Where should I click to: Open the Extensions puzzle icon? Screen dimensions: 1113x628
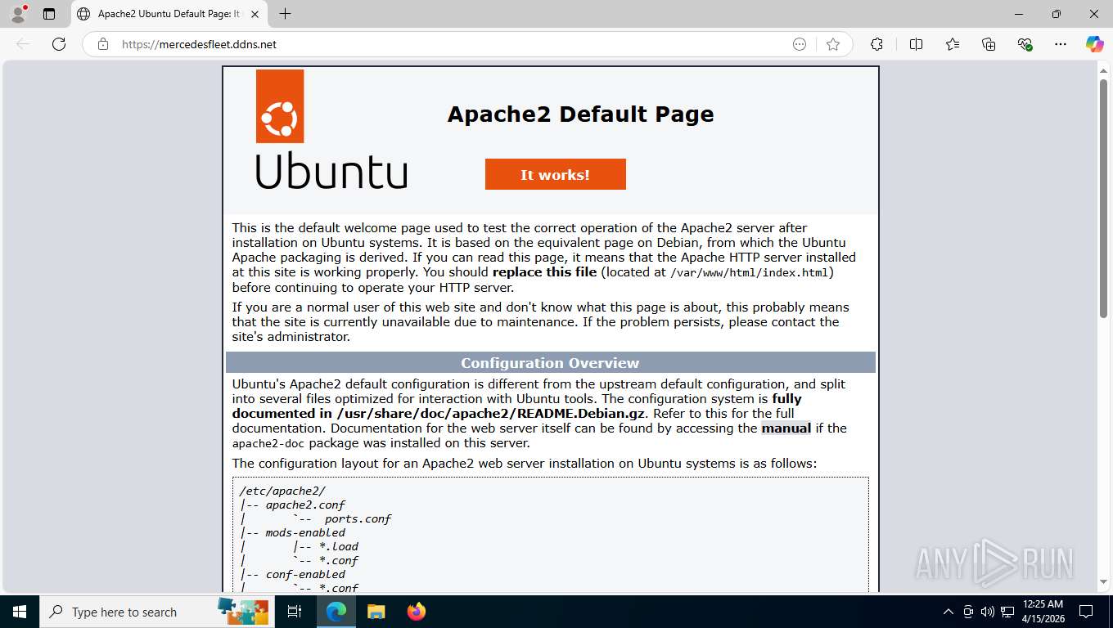876,44
